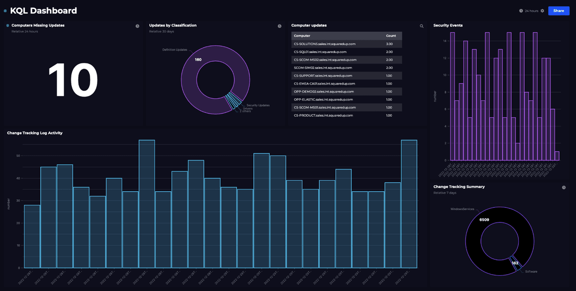Viewport: 576px width, 291px height.
Task: Click the Computer updates panel title
Action: [x=310, y=25]
